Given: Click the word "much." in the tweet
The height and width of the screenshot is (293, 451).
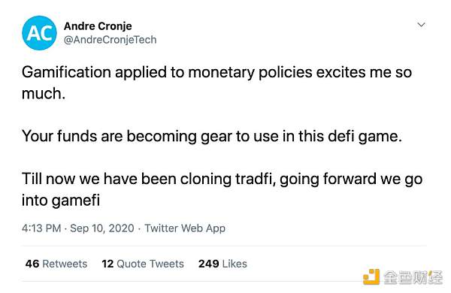Looking at the screenshot, I should [x=44, y=94].
